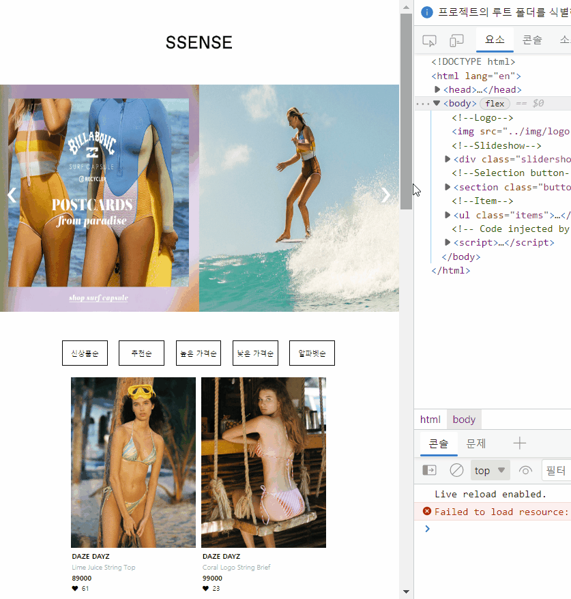
Task: Sort items by 높은 가격순
Action: pyautogui.click(x=199, y=353)
